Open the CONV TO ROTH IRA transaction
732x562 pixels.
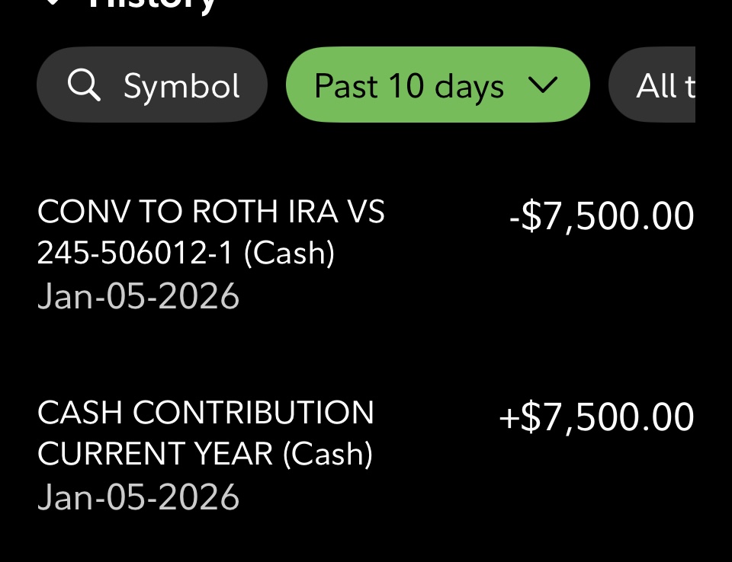pyautogui.click(x=211, y=212)
